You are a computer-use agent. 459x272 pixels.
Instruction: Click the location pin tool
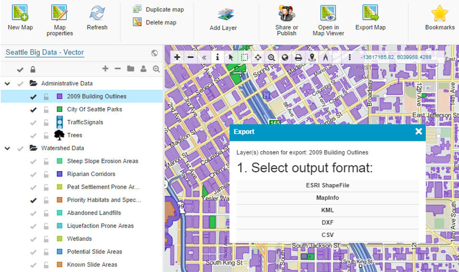[312, 57]
